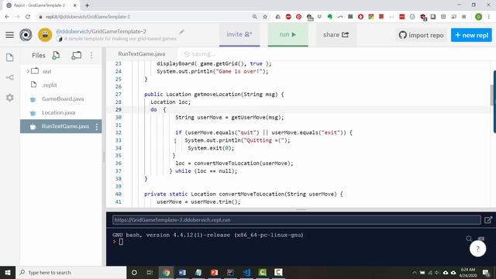Open preview in new window icon
The height and width of the screenshot is (279, 496).
click(488, 220)
